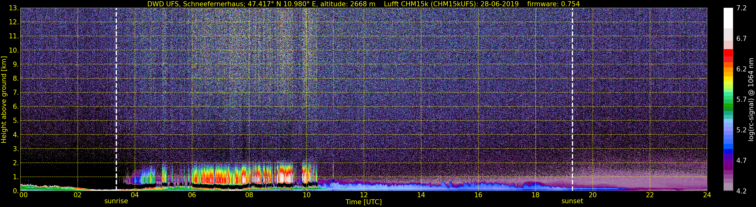The height and width of the screenshot is (207, 756).
Task: Click the '6.7' colorbar value
Action: 741,39
